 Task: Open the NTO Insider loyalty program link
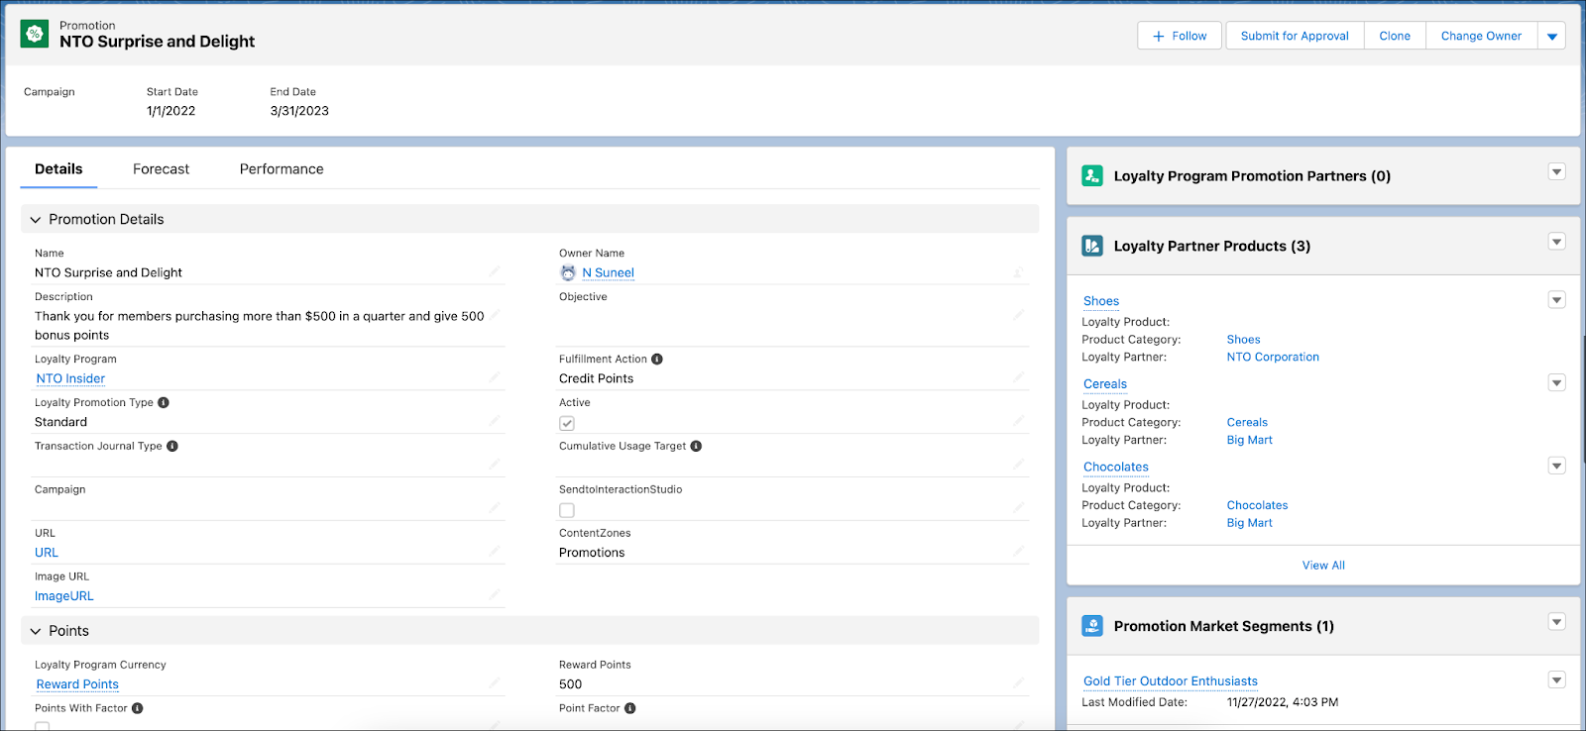70,378
